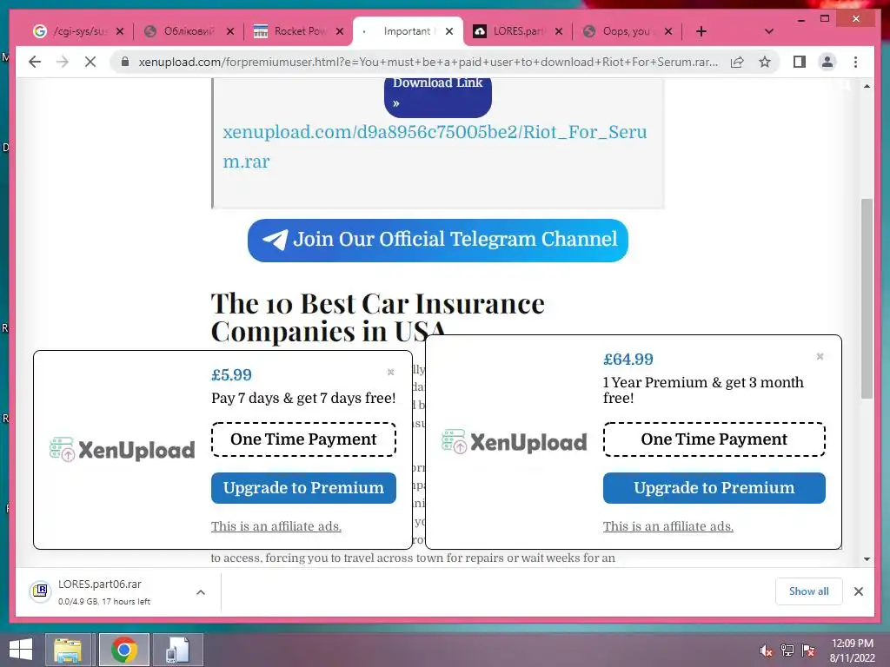Open affiliate ads link in £64.99 popup
The height and width of the screenshot is (667, 890).
pyautogui.click(x=668, y=526)
